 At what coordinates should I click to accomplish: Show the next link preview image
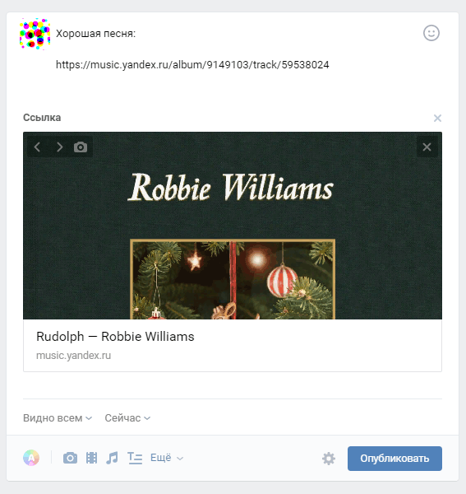[x=59, y=147]
